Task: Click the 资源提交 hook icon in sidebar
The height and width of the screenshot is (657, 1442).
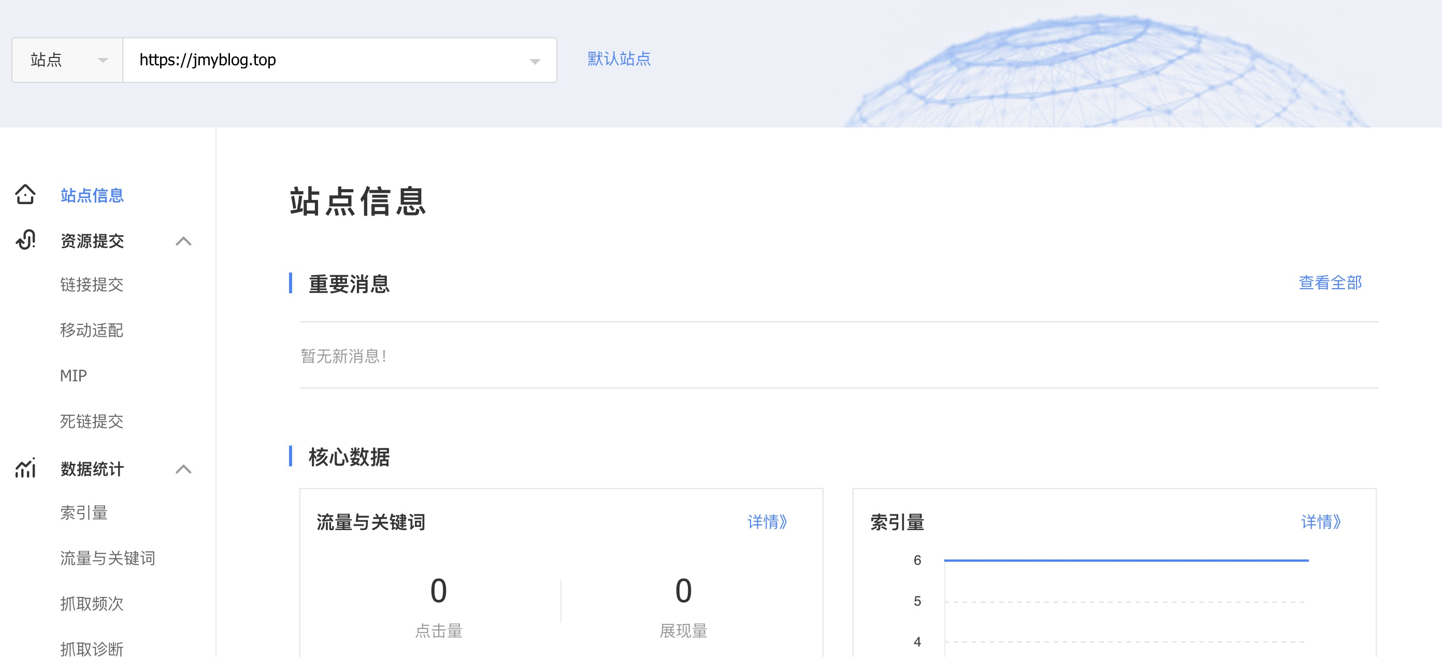Action: tap(26, 240)
